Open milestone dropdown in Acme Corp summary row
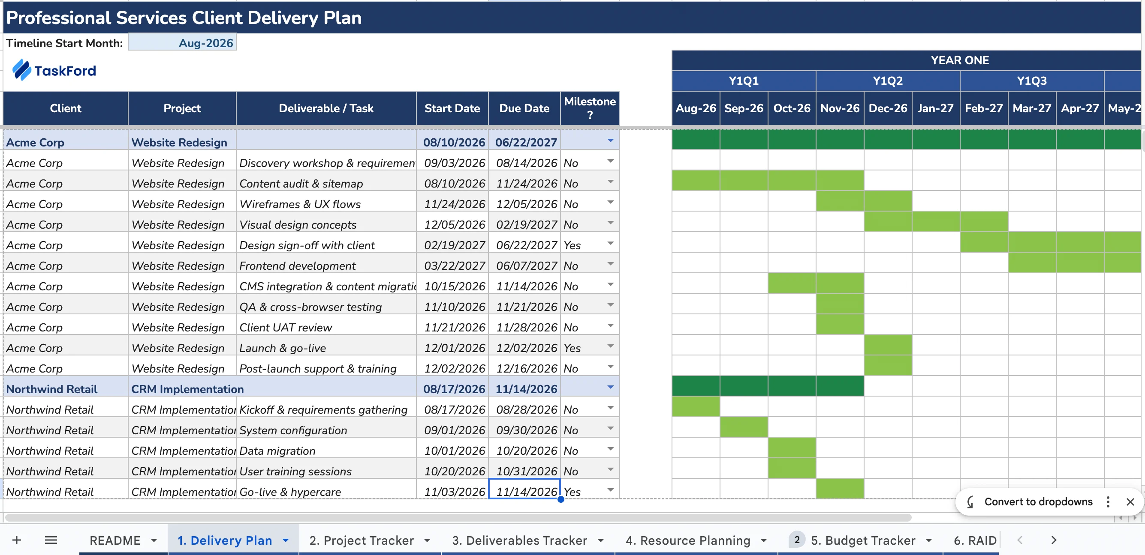Image resolution: width=1145 pixels, height=555 pixels. point(610,140)
